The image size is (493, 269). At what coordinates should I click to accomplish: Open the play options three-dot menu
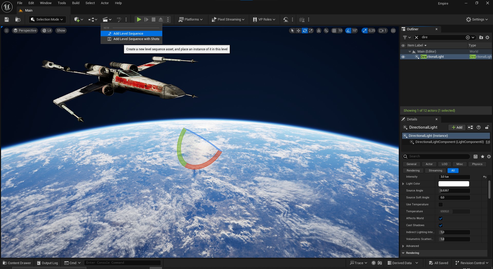click(168, 20)
